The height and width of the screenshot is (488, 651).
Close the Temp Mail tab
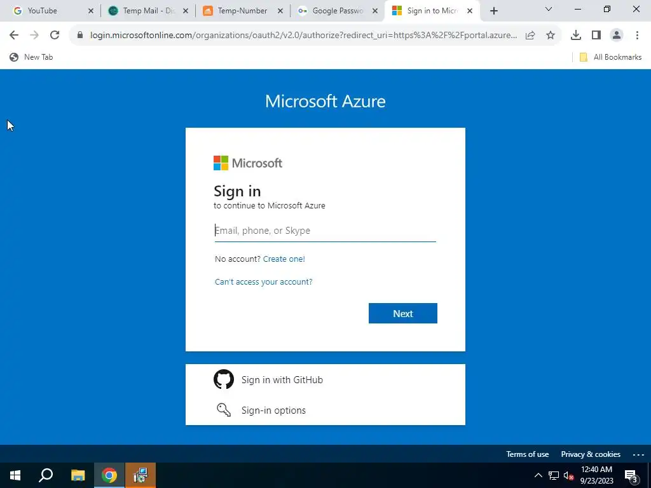(x=186, y=11)
